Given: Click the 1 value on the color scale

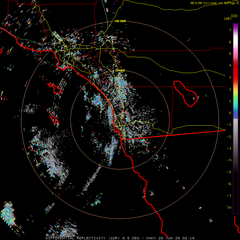Looking at the screenshot, I should (x=230, y=101).
